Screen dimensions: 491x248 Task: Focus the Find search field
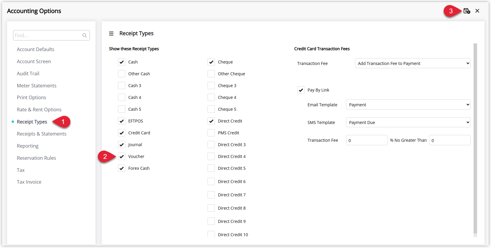tap(51, 35)
